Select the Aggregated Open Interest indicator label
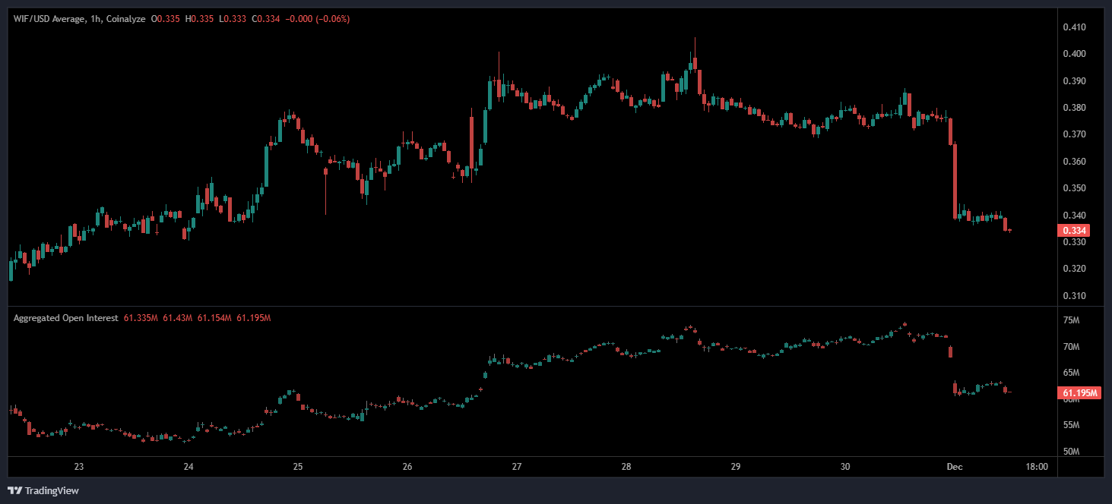1112x504 pixels. pos(65,318)
